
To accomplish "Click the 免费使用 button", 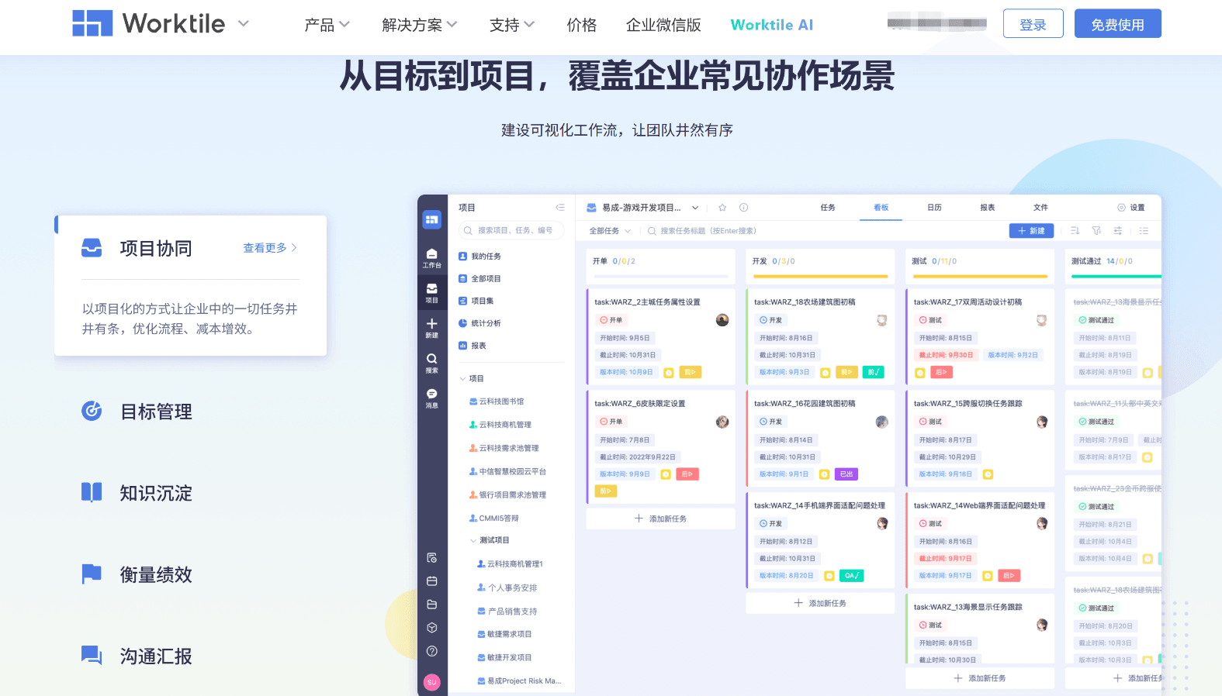I will click(1117, 24).
